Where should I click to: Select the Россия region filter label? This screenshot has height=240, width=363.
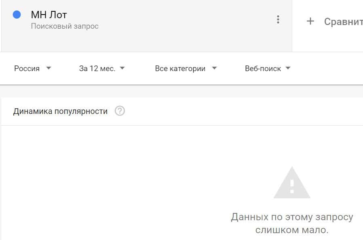(x=27, y=69)
